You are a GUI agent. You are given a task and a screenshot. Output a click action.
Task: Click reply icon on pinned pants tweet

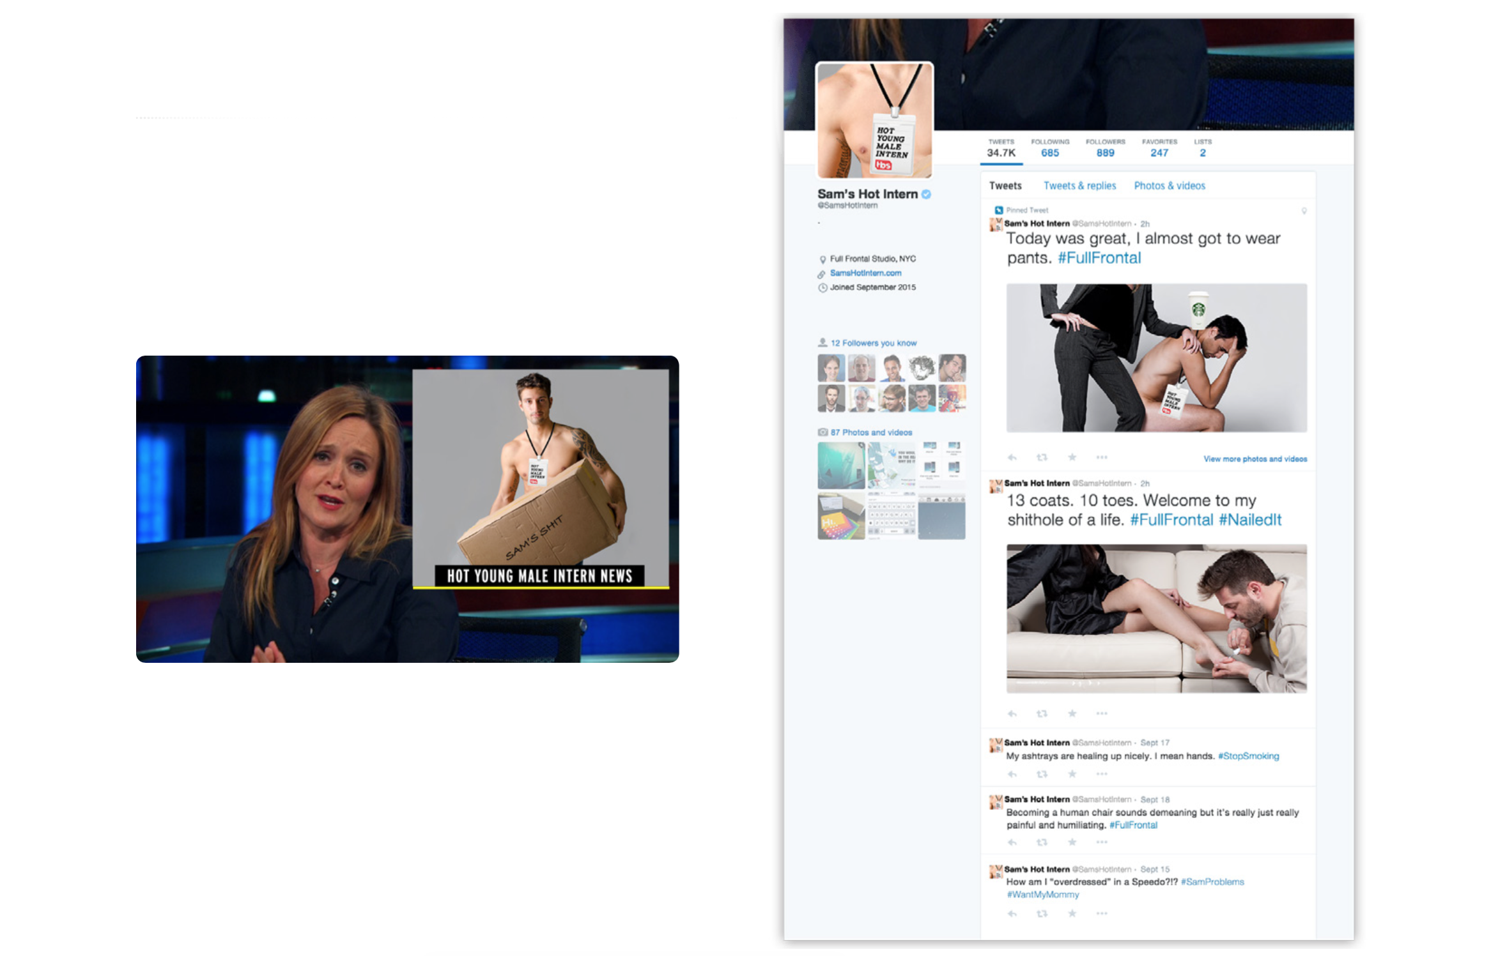tap(1012, 457)
